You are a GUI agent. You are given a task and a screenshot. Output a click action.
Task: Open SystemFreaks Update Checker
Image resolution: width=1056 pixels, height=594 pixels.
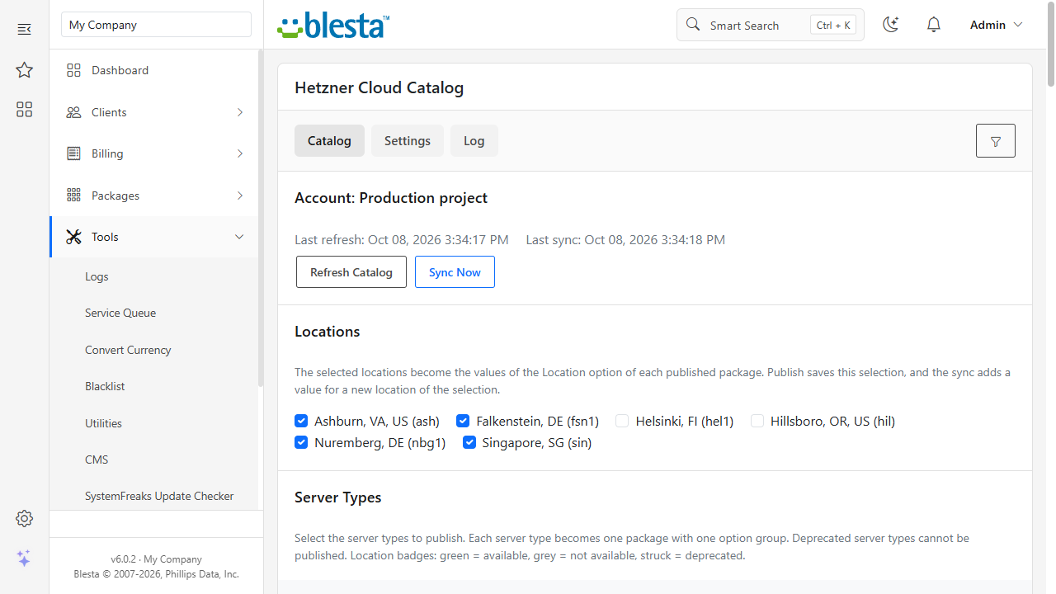coord(159,496)
